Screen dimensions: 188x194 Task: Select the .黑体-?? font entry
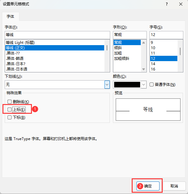click(55, 53)
